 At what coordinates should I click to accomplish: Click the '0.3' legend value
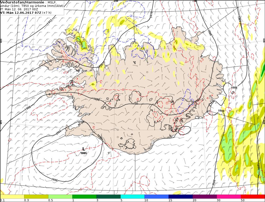point(26,200)
